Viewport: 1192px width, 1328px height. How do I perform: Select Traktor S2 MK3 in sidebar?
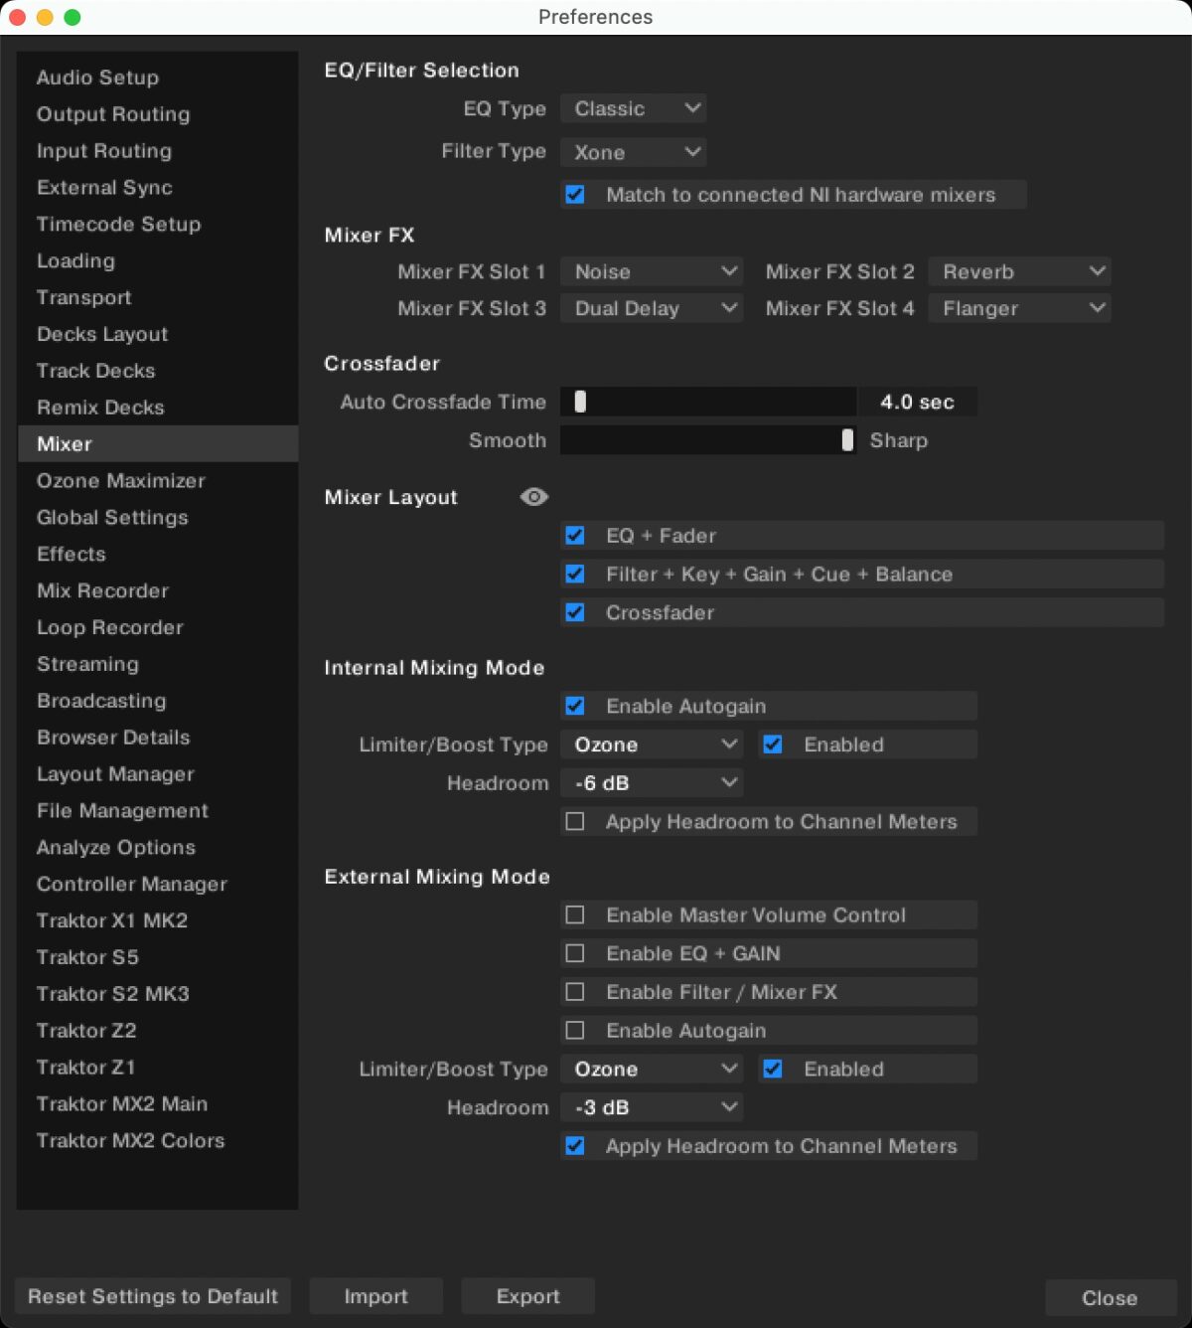point(112,994)
